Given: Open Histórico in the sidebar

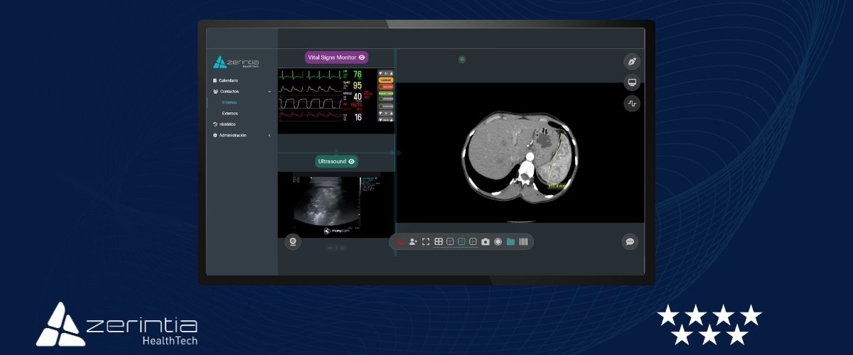Looking at the screenshot, I should [227, 124].
